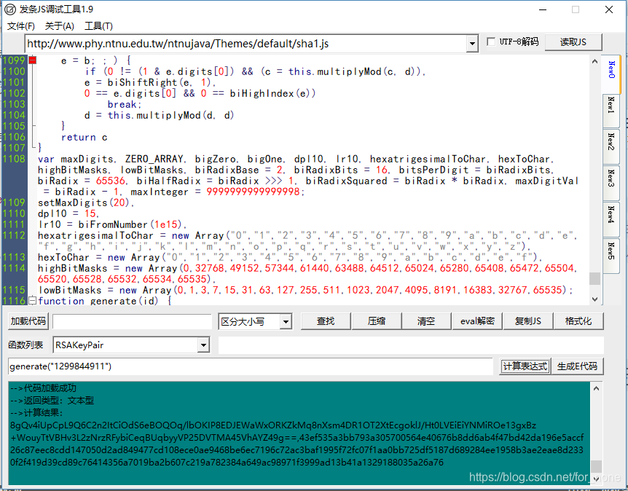
Task: Open the 工具(T) menu
Action: [x=98, y=26]
